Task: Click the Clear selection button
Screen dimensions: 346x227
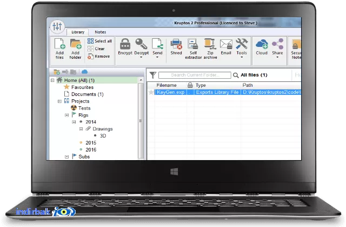Action: pyautogui.click(x=96, y=49)
